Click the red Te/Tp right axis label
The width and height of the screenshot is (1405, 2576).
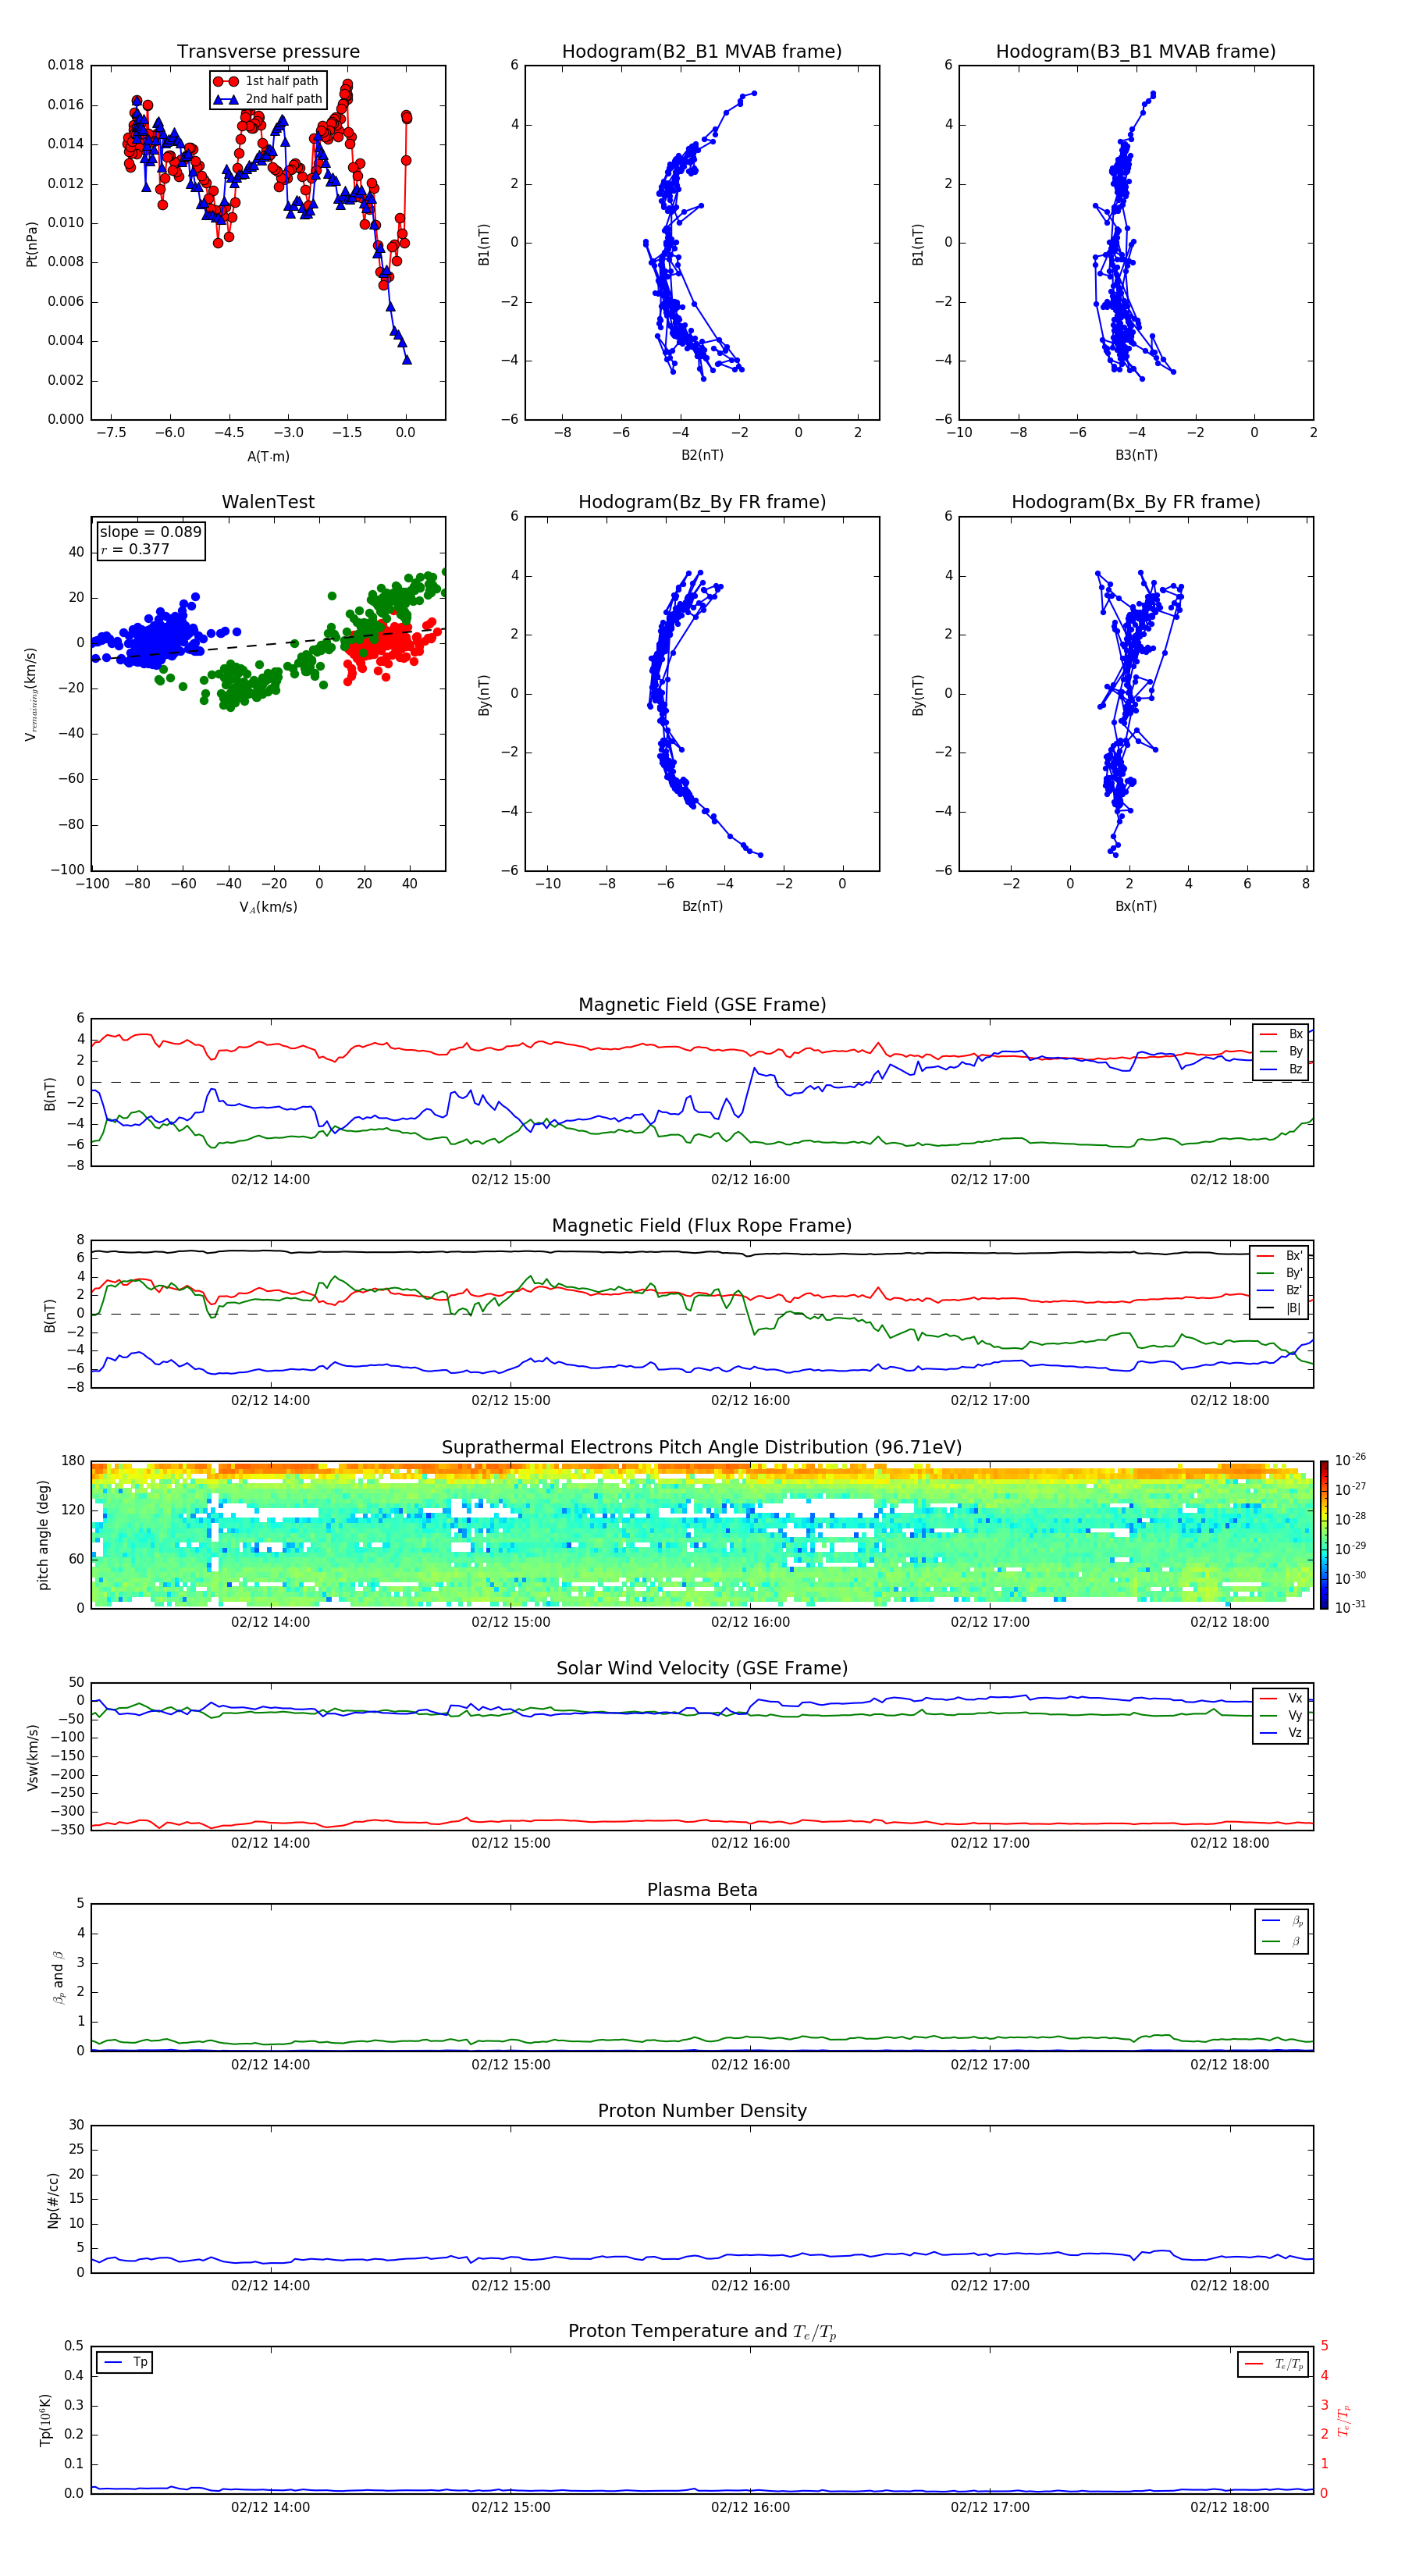[1344, 2420]
